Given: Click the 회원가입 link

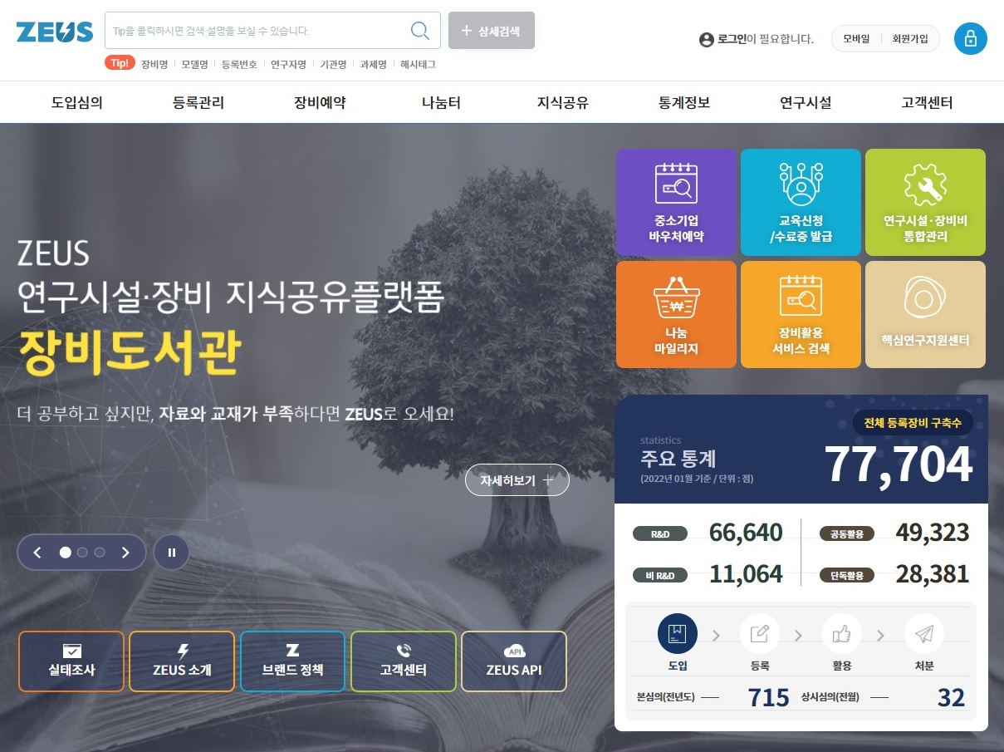Looking at the screenshot, I should click(x=909, y=38).
